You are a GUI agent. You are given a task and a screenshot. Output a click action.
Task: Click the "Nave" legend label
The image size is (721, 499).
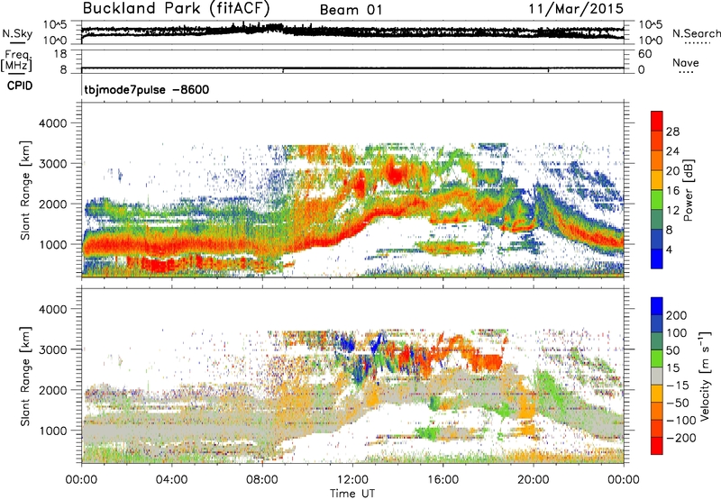pos(686,63)
